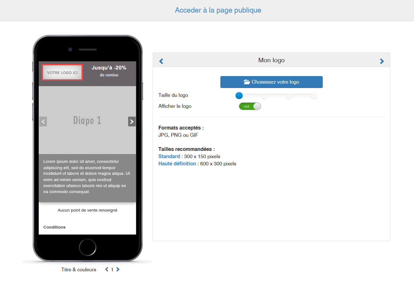Click the Mon logo panel title
Viewport: 414px width, 282px height.
271,60
